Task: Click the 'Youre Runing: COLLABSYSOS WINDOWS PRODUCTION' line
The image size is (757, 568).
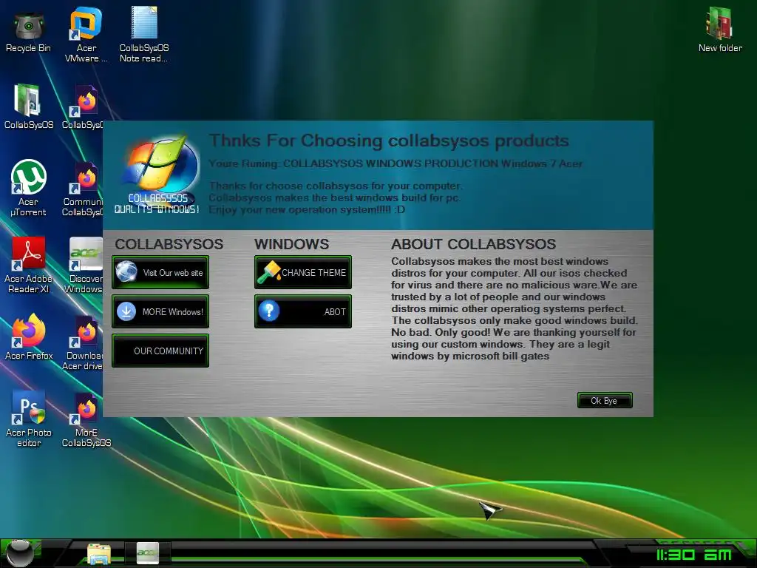Action: (x=396, y=163)
